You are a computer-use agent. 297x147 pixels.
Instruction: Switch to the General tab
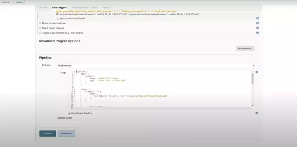(x=43, y=8)
